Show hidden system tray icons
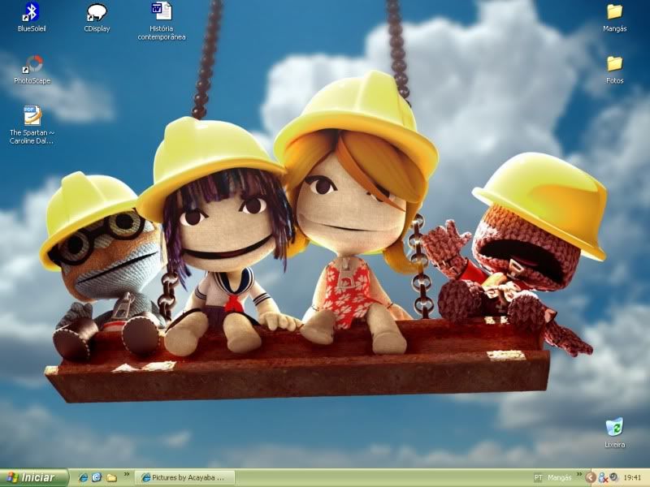This screenshot has height=487, width=650. [x=591, y=478]
